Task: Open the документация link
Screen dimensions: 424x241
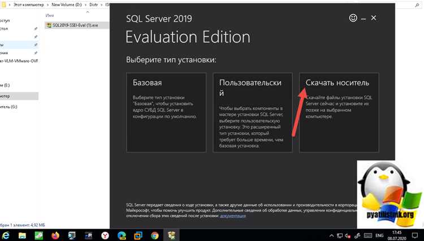Action: pyautogui.click(x=233, y=216)
